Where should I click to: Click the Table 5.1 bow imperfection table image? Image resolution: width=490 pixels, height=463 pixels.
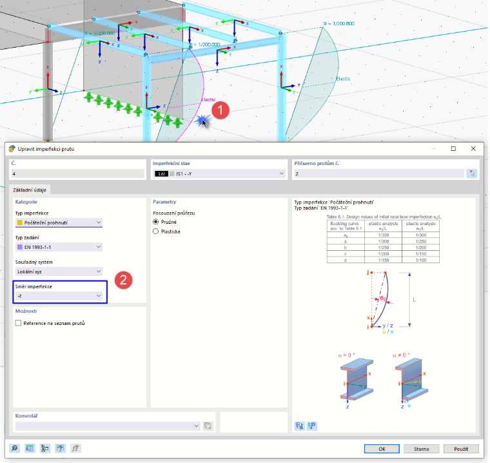coord(383,239)
